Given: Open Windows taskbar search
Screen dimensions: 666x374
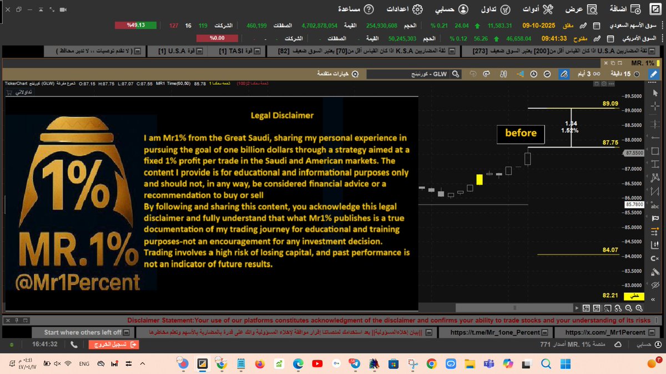Looking at the screenshot, I should coord(546,363).
